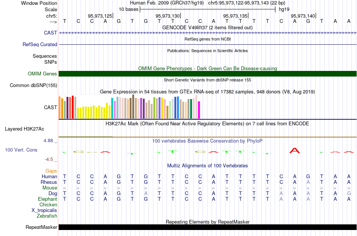
Task: Click the black RepeatMasker bar
Action: pos(207,227)
